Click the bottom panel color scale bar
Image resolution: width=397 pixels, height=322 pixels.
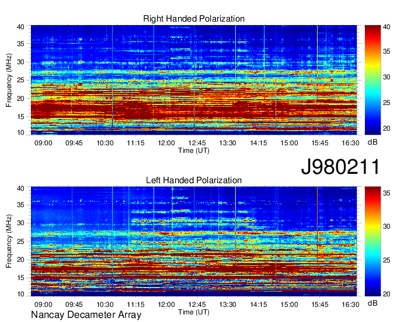click(x=372, y=242)
